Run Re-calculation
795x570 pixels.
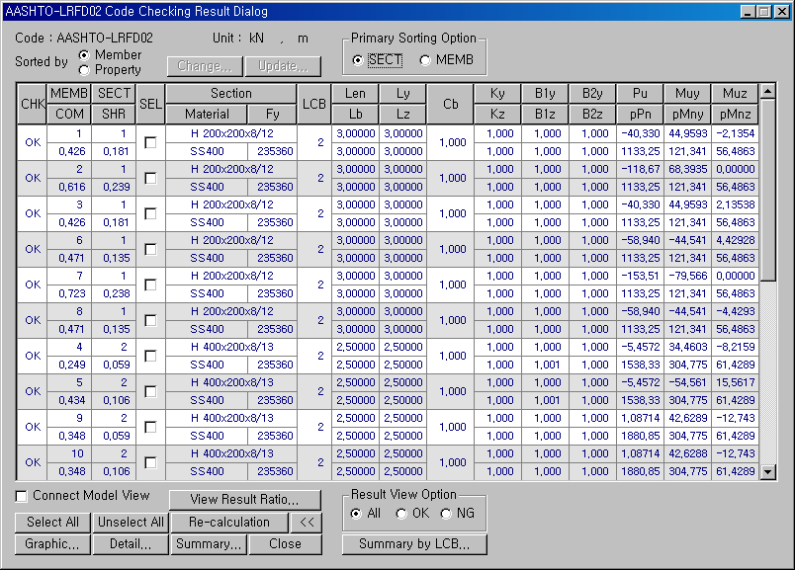pos(229,522)
